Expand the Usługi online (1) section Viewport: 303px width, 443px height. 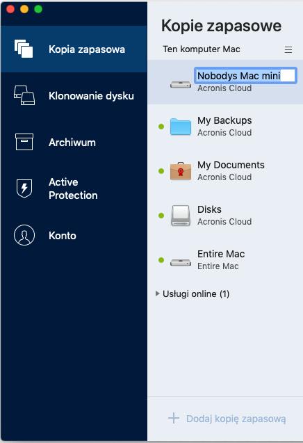[x=158, y=293]
